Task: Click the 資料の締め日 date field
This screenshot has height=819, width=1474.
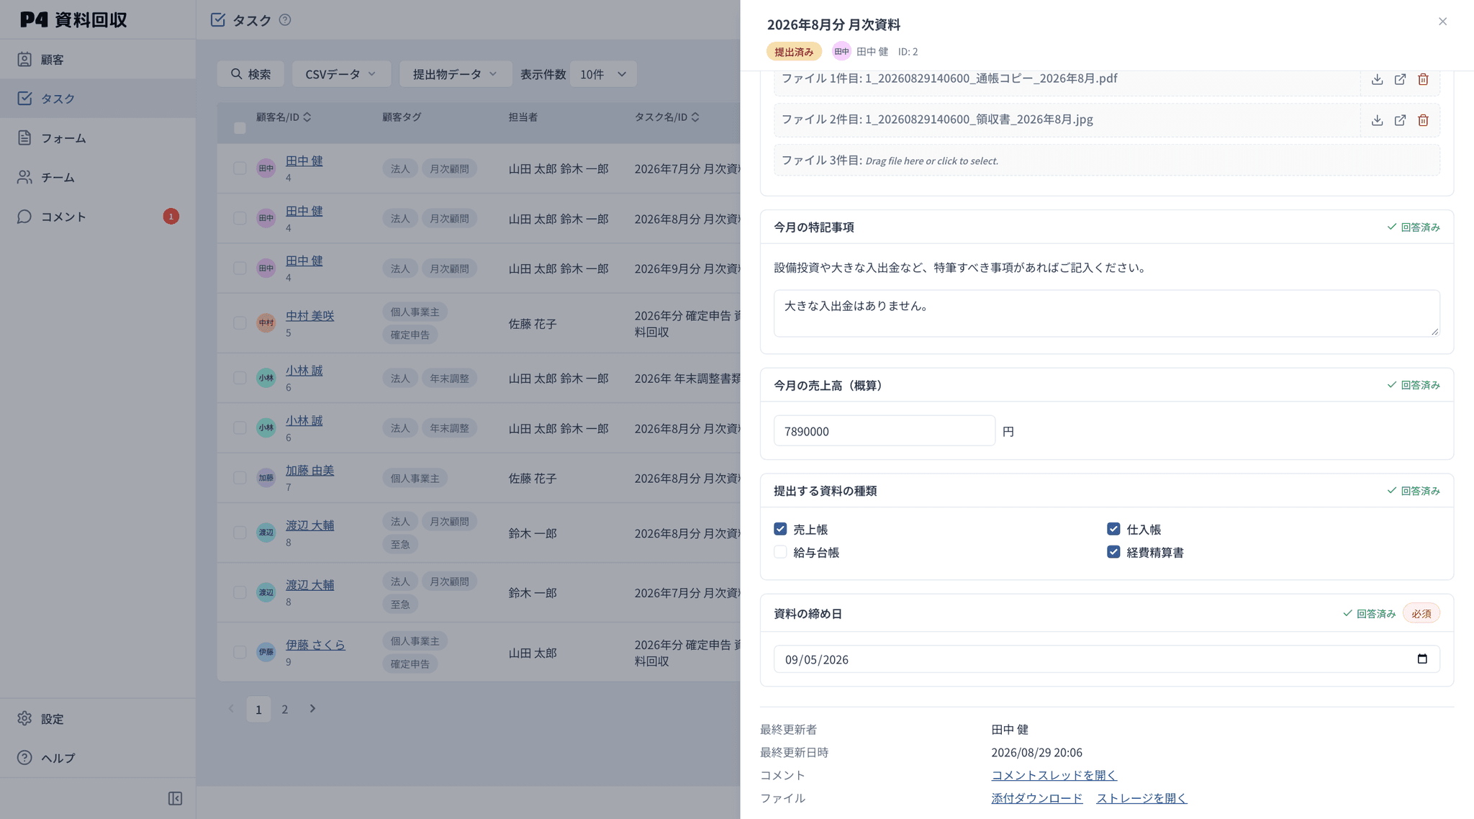Action: point(1107,659)
